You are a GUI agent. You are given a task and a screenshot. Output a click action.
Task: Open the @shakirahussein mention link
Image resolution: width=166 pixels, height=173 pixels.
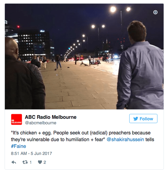(125, 139)
